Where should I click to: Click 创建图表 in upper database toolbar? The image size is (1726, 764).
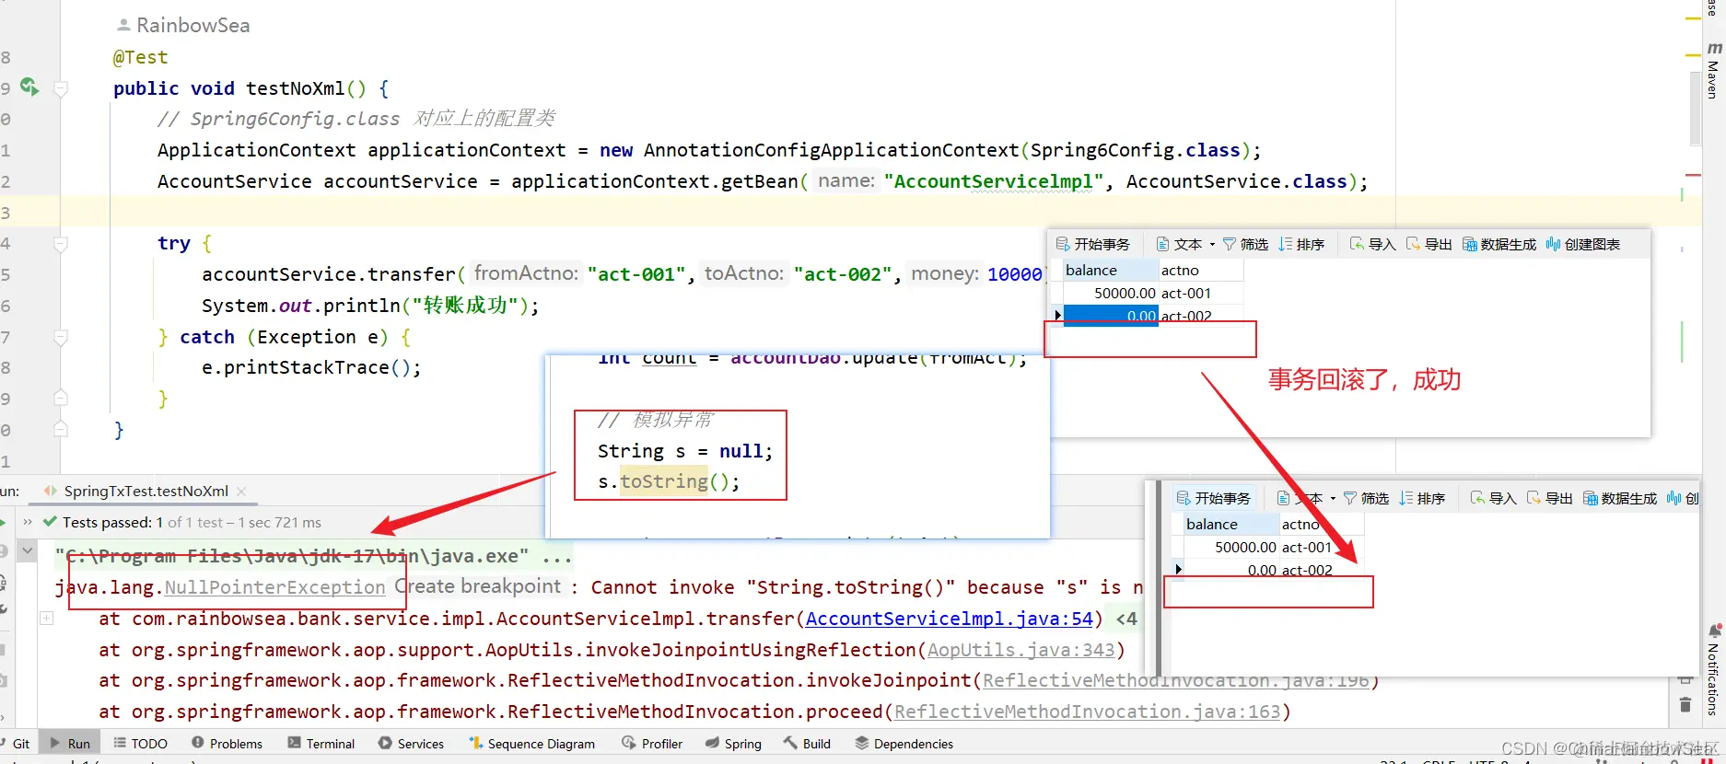(1583, 244)
